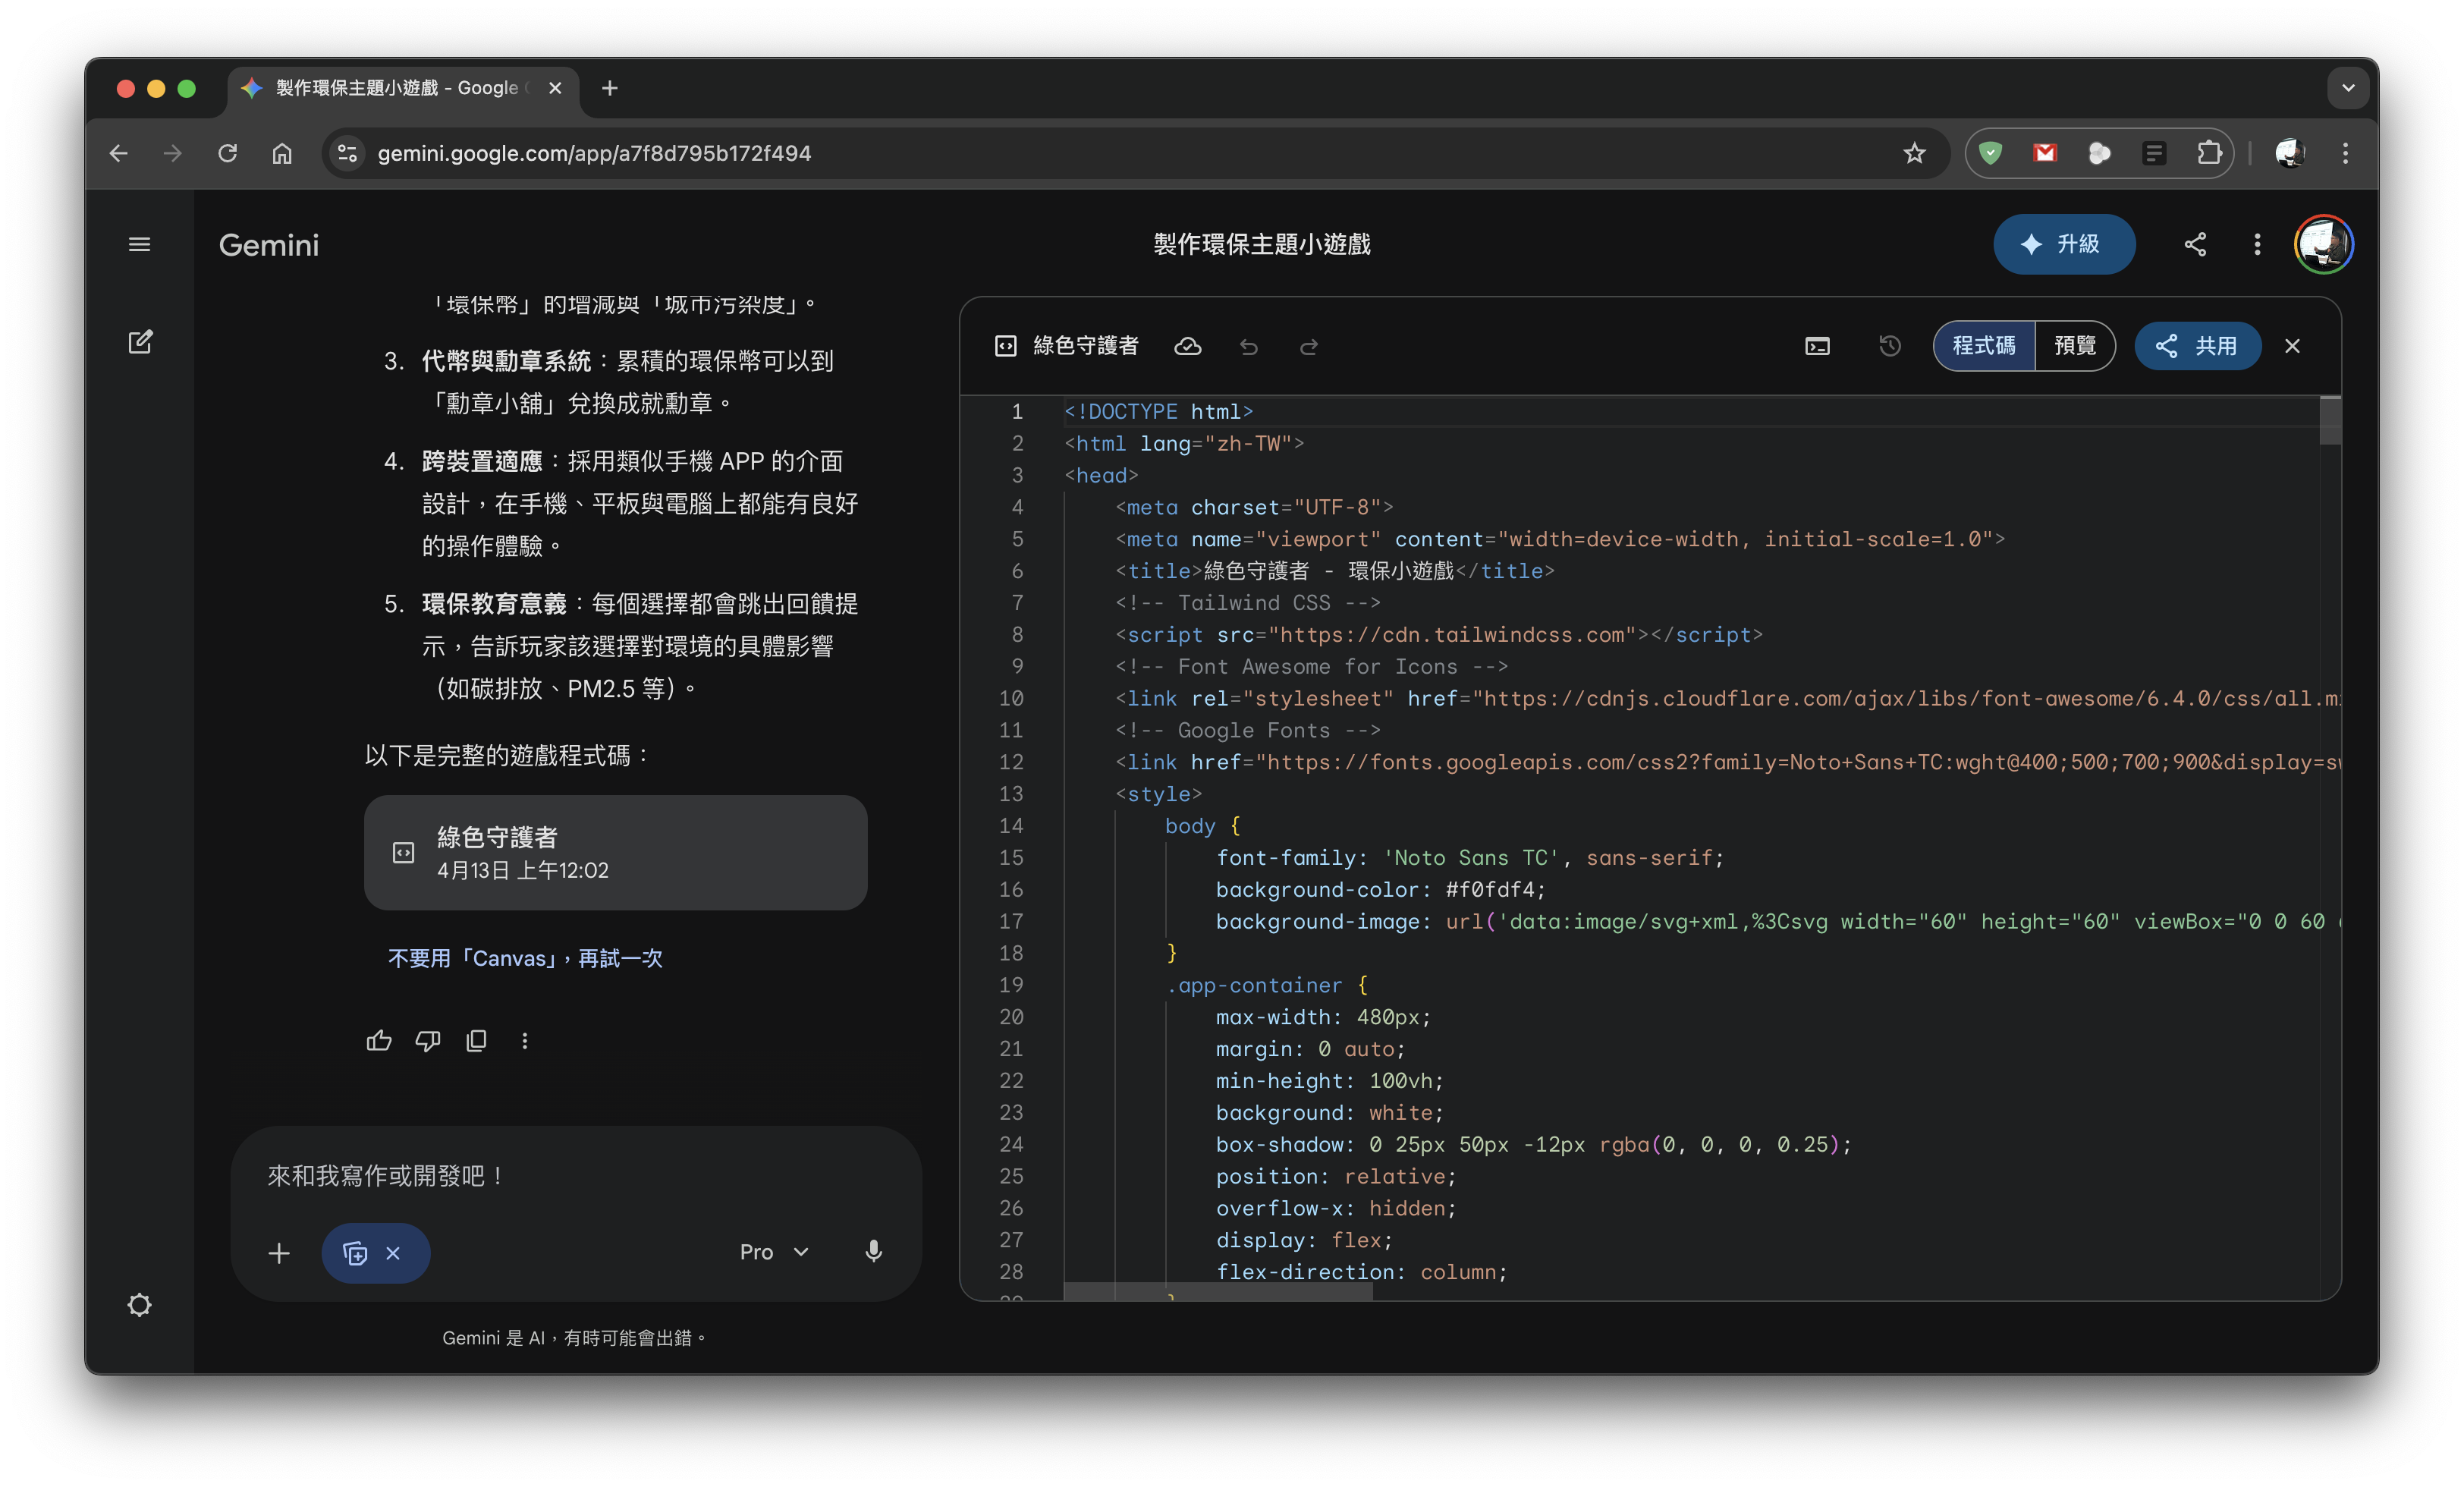Redo the canvas change
Image resolution: width=2464 pixels, height=1487 pixels.
pyautogui.click(x=1309, y=346)
